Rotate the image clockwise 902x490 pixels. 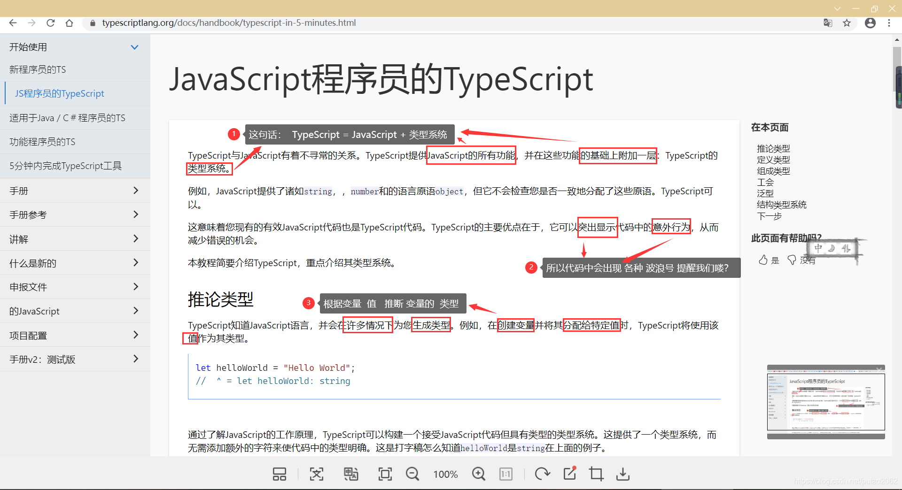click(543, 474)
